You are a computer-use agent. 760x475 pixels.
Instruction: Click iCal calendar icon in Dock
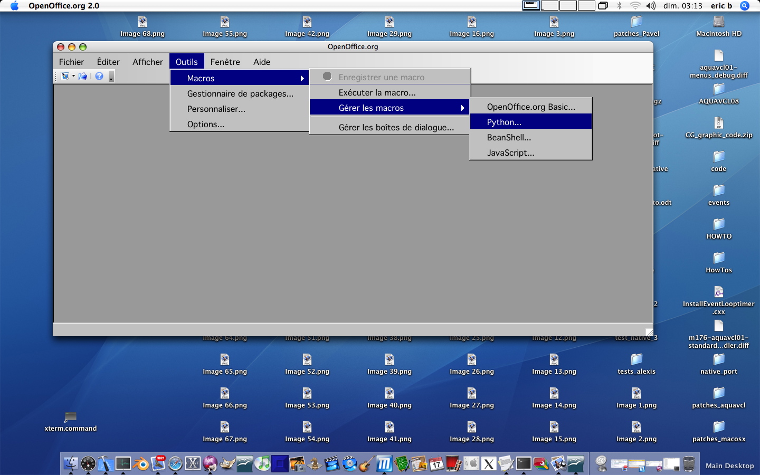click(x=436, y=463)
